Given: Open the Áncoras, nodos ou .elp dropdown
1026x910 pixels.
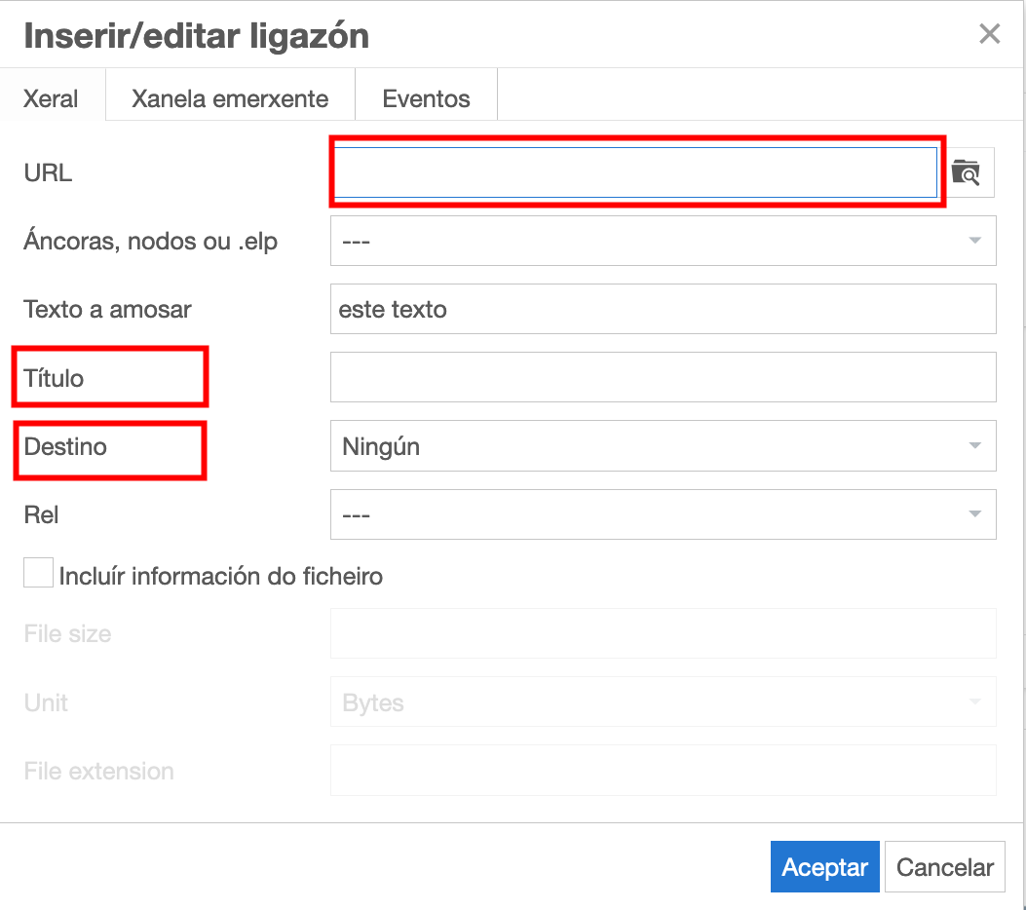Looking at the screenshot, I should (x=663, y=241).
